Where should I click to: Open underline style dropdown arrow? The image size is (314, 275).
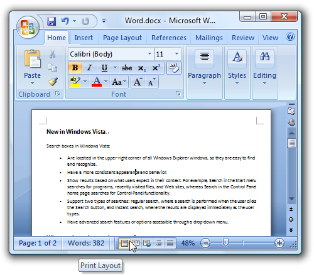(x=115, y=68)
